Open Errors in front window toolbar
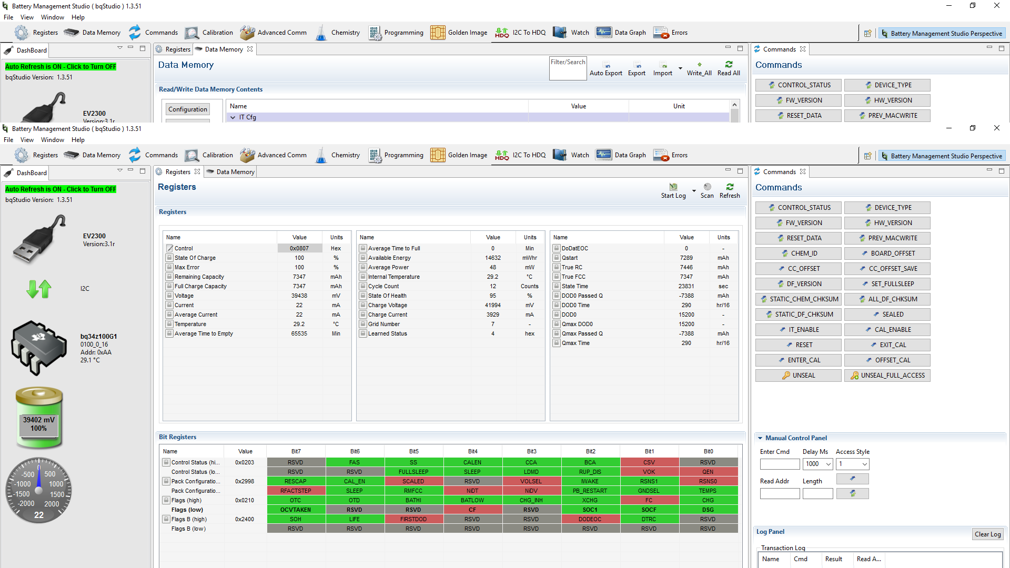Image resolution: width=1010 pixels, height=568 pixels. coord(670,155)
